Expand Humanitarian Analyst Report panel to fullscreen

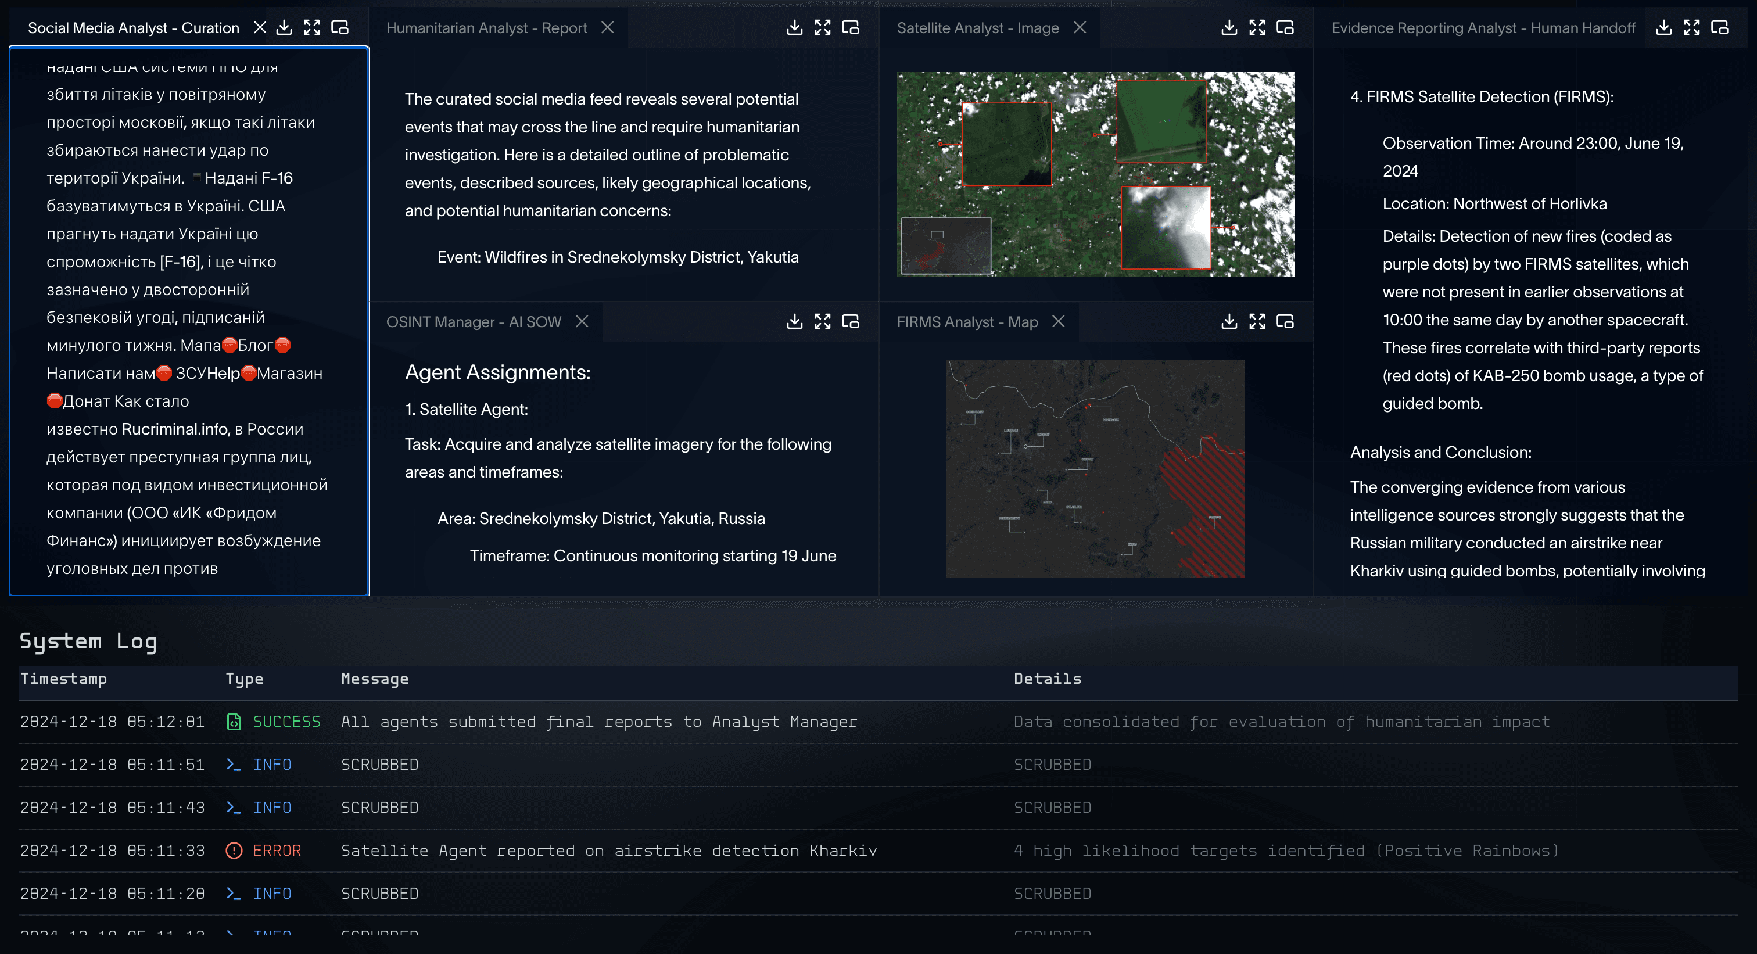click(x=822, y=27)
